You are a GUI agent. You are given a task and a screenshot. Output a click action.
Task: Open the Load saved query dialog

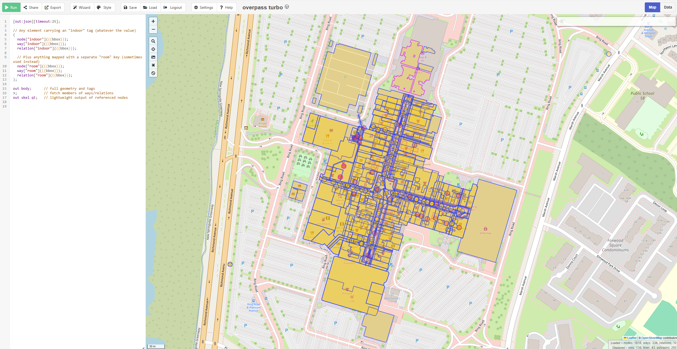150,7
